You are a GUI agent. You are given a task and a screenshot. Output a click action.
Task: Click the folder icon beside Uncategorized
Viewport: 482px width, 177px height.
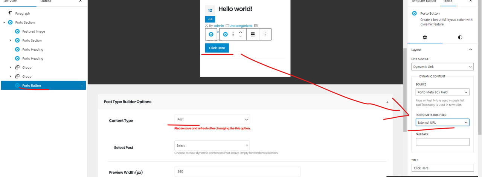[x=227, y=26]
